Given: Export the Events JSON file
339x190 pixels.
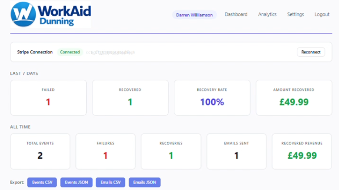Looking at the screenshot, I should (x=76, y=182).
